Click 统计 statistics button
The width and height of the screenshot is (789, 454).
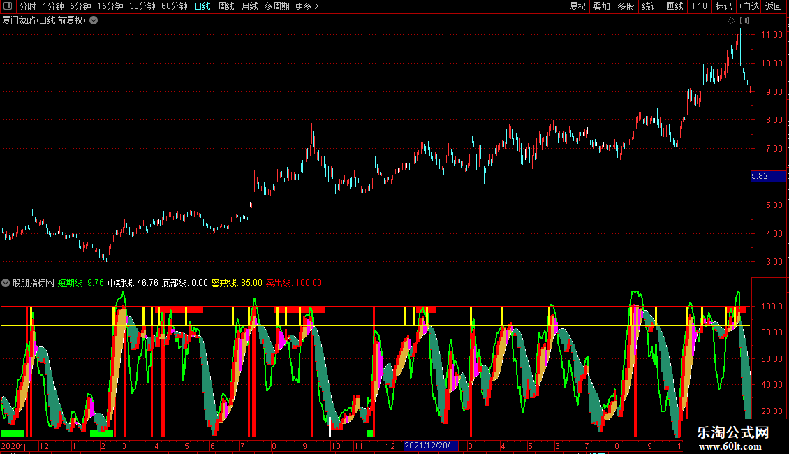[650, 6]
